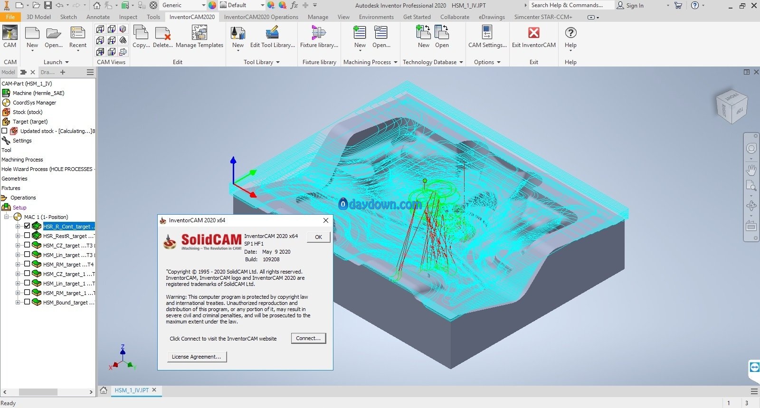Click Sign In at top
The height and width of the screenshot is (408, 760).
point(630,5)
